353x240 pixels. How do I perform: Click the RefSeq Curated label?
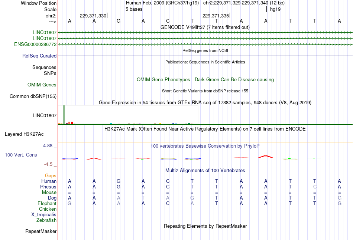click(39, 56)
